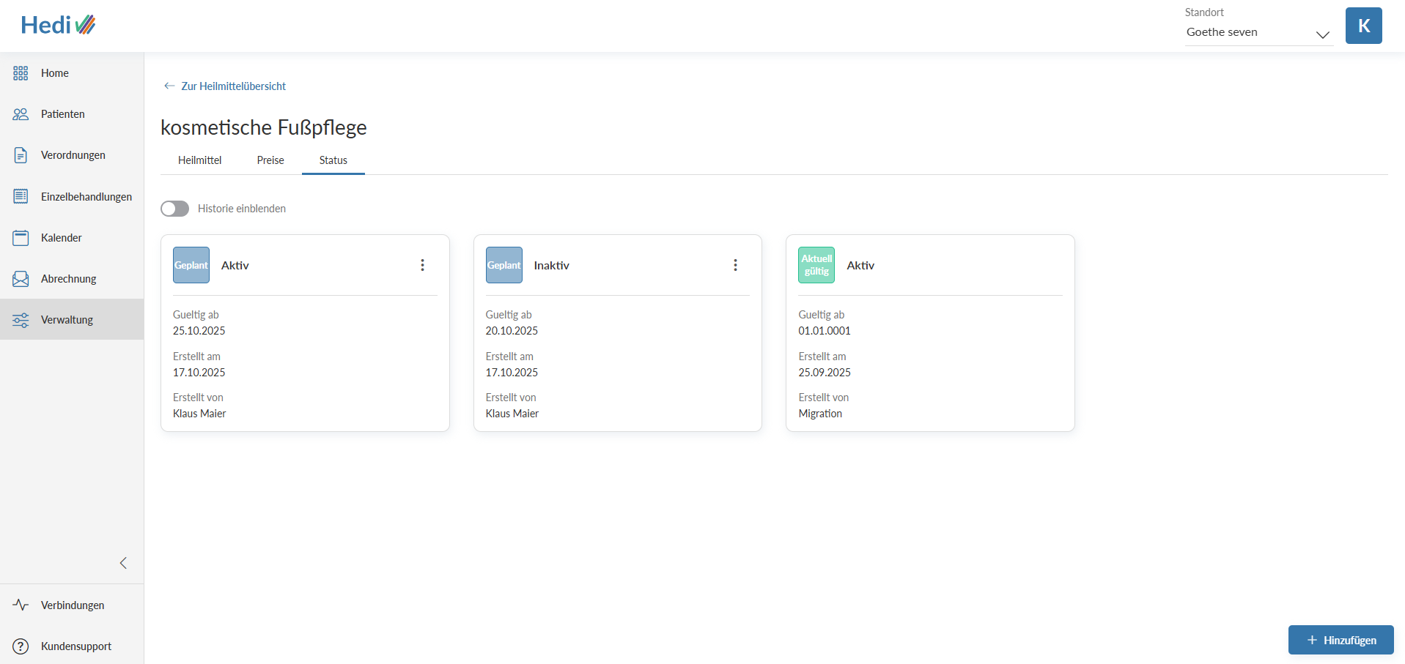Open options menu of planned Aktiv card
Screen dimensions: 1405x664
pyautogui.click(x=422, y=265)
